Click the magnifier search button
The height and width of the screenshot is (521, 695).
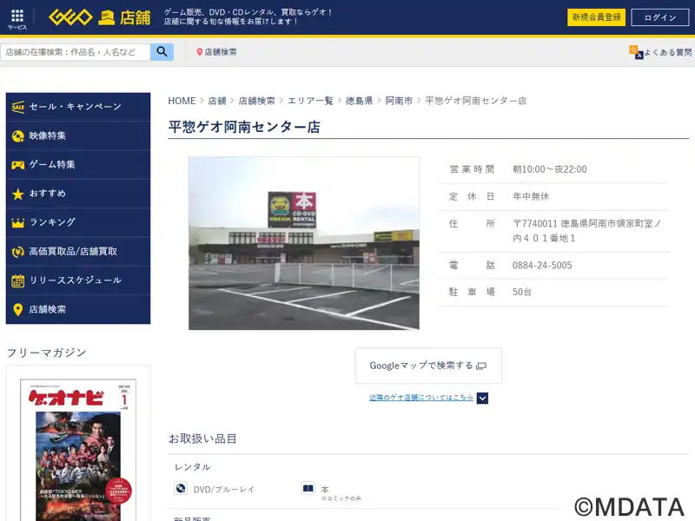162,52
